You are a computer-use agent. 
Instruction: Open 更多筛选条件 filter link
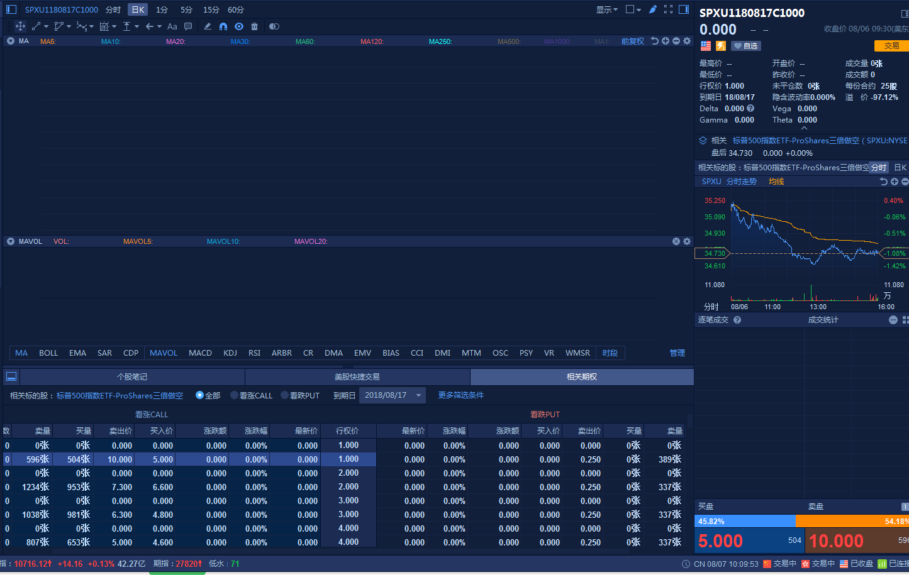click(460, 395)
